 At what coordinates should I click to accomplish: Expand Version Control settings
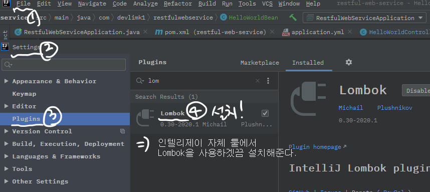[x=7, y=131]
